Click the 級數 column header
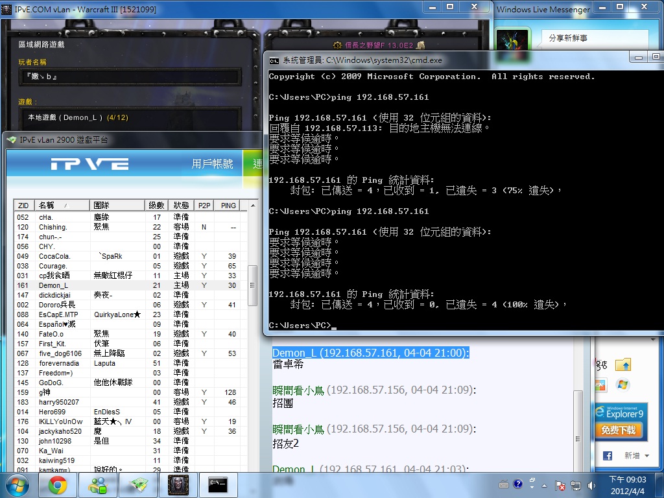 [157, 206]
